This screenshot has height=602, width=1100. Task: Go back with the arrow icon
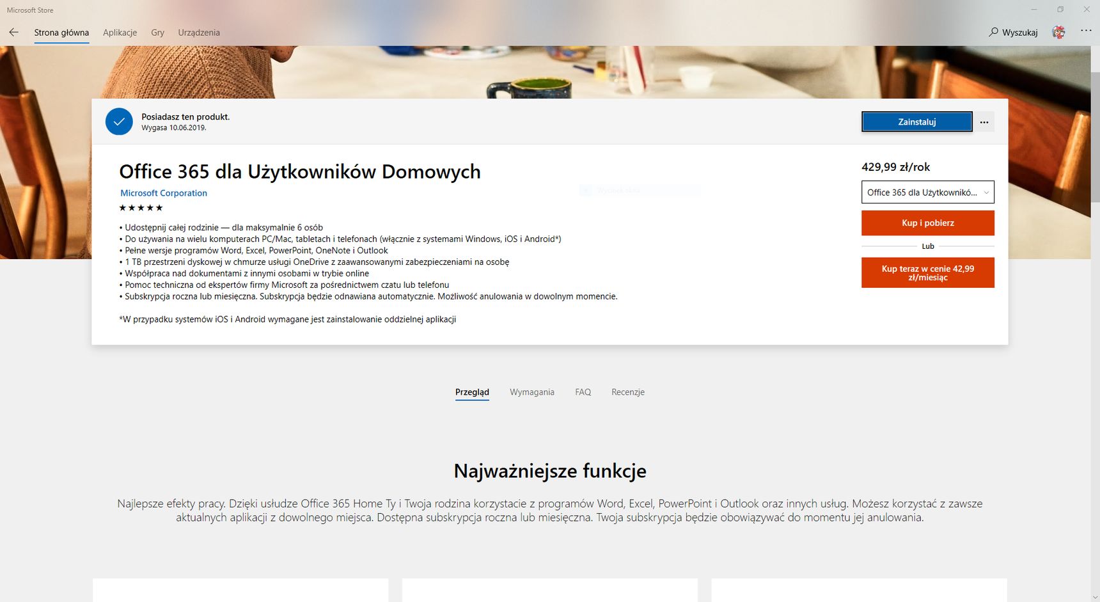[13, 32]
